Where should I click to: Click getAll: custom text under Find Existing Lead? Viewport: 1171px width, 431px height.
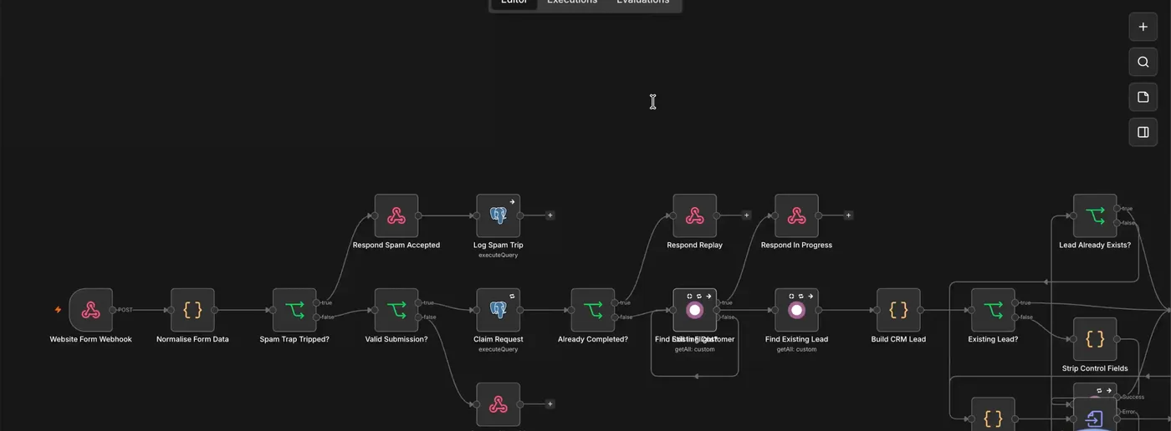click(797, 349)
